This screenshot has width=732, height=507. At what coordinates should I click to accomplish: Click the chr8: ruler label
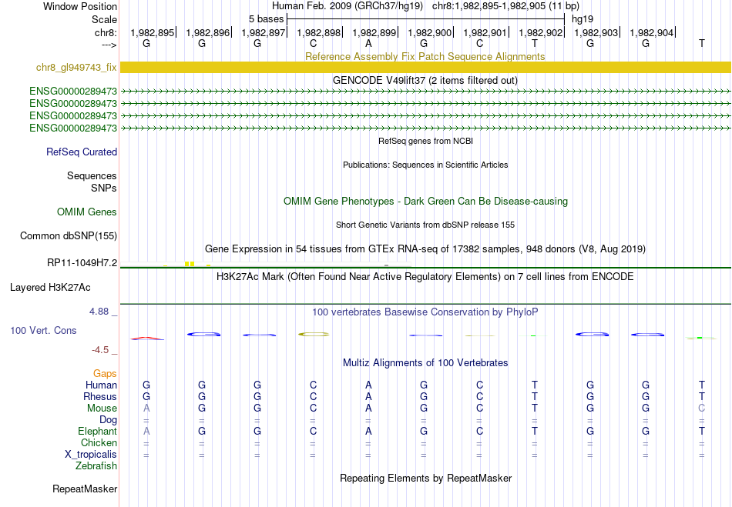pos(106,32)
